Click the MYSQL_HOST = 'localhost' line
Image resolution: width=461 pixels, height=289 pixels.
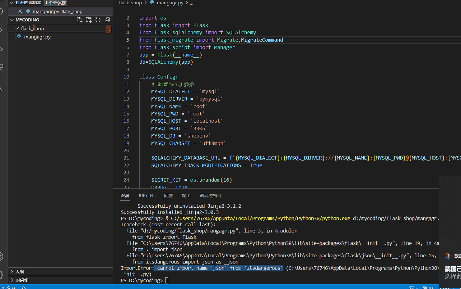pyautogui.click(x=187, y=121)
